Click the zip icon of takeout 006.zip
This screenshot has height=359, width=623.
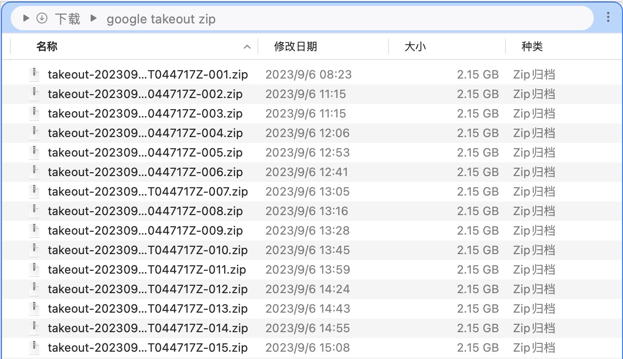click(x=34, y=171)
